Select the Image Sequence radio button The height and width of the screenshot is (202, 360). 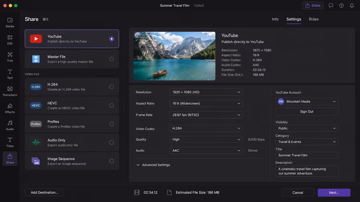click(112, 161)
